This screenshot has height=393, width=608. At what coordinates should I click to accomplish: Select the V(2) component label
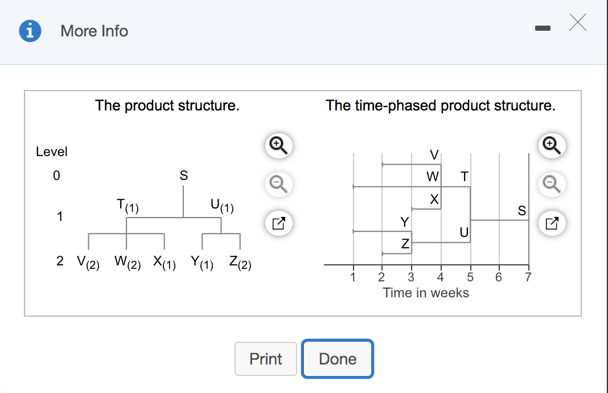point(87,261)
